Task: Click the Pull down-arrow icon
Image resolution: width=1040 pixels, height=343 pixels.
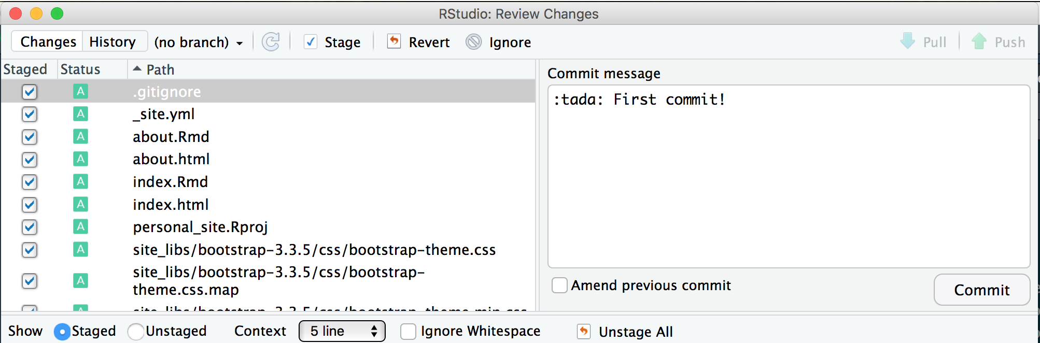Action: coord(908,41)
